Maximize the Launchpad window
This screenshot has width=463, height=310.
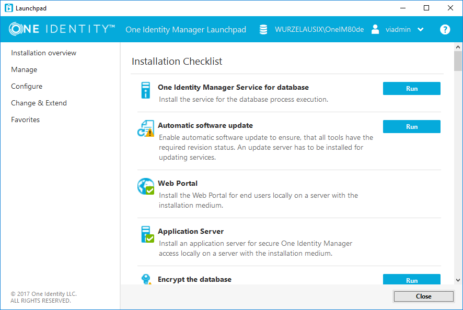tap(426, 8)
